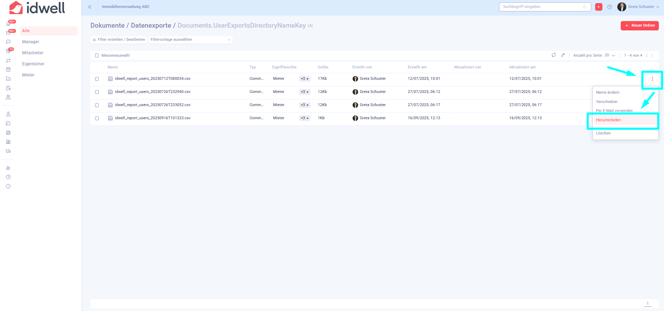Image resolution: width=664 pixels, height=311 pixels.
Task: Collapse the sidebar with the double-chevron icon
Action: tap(90, 7)
